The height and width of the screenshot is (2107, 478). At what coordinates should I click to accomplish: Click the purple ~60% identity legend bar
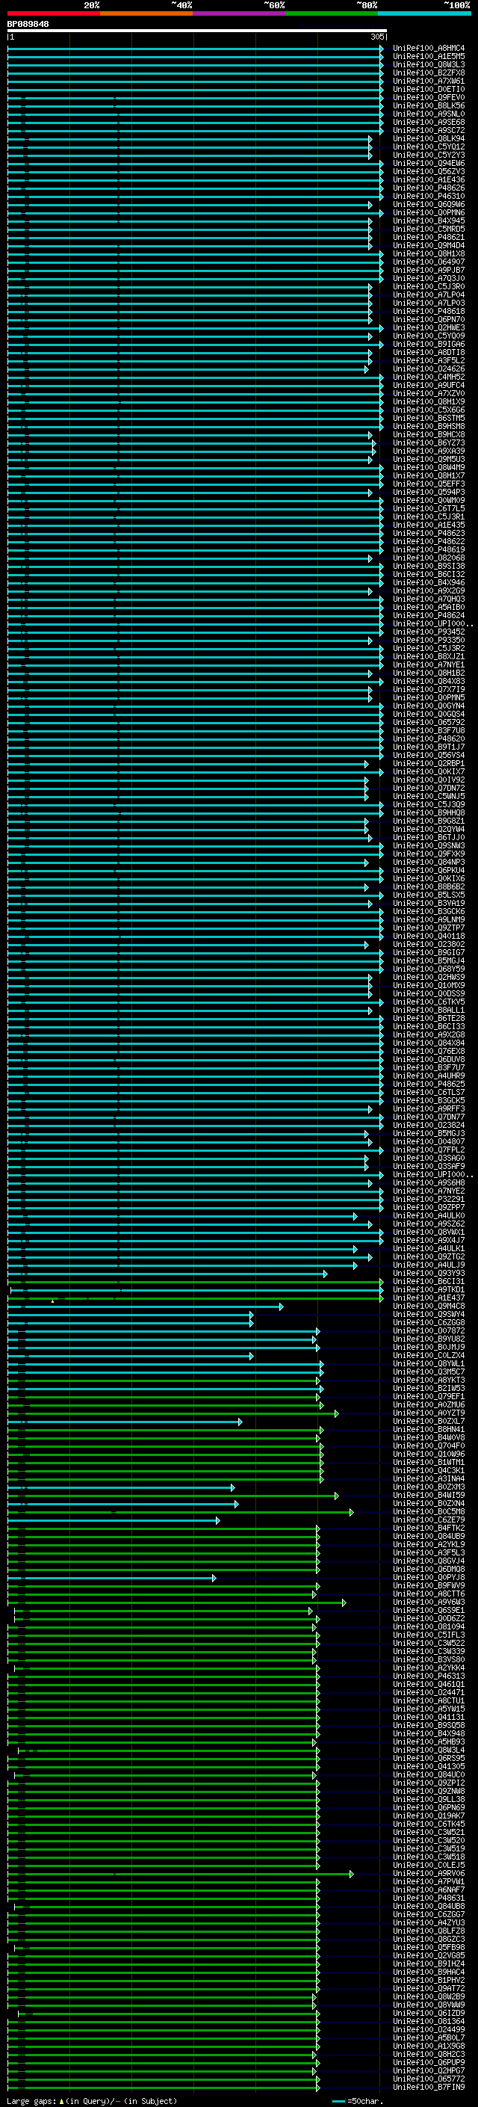pos(238,13)
